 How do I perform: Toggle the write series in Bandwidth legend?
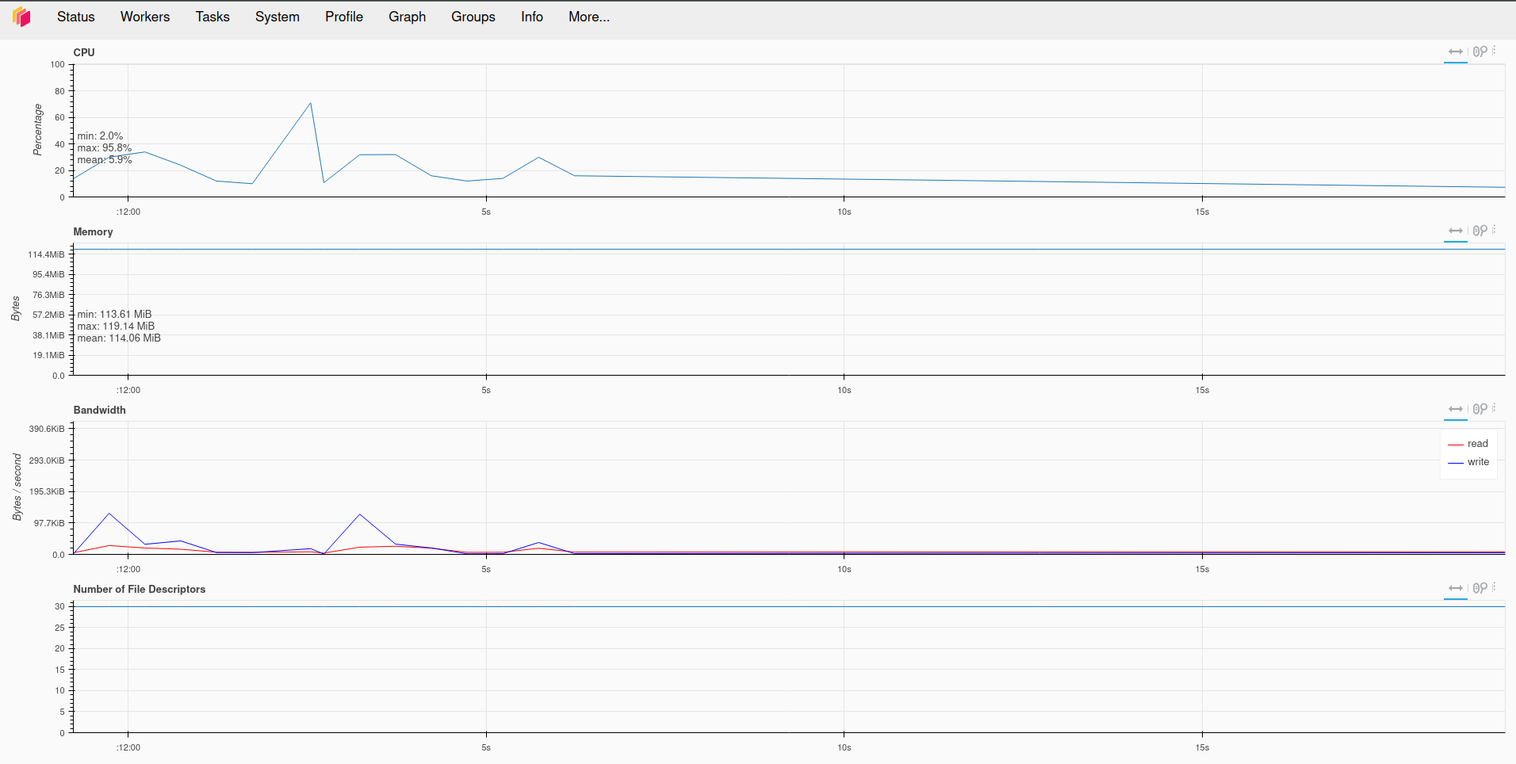click(x=1477, y=462)
